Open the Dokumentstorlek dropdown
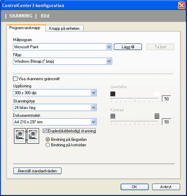Image resolution: width=187 pixels, height=196 pixels. [93, 122]
